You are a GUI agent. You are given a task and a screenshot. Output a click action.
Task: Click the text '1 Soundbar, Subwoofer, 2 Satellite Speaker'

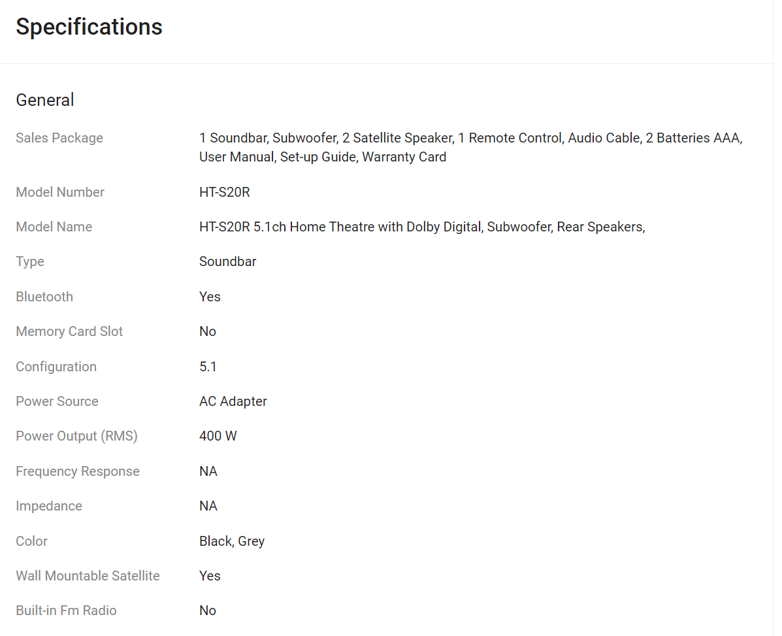point(326,138)
